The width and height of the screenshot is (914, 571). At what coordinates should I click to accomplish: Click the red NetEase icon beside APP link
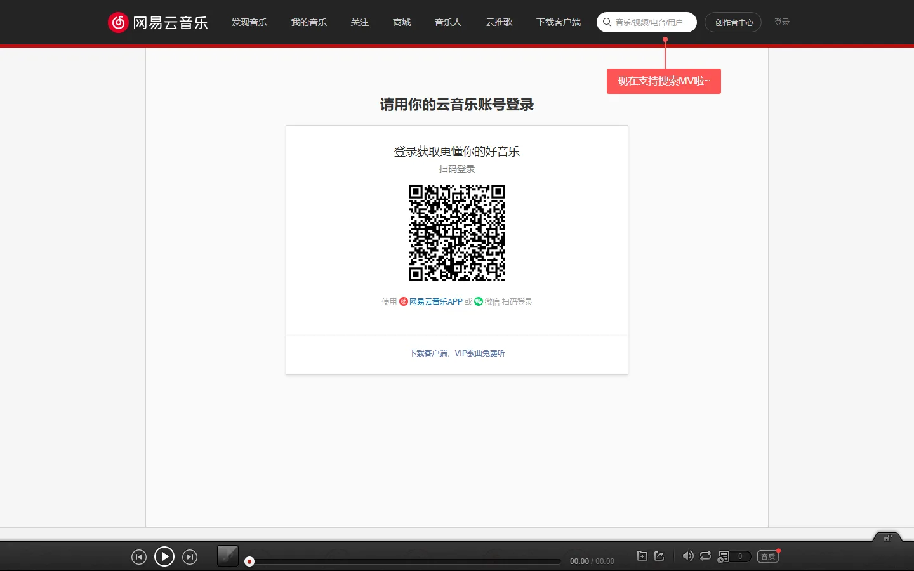[404, 302]
